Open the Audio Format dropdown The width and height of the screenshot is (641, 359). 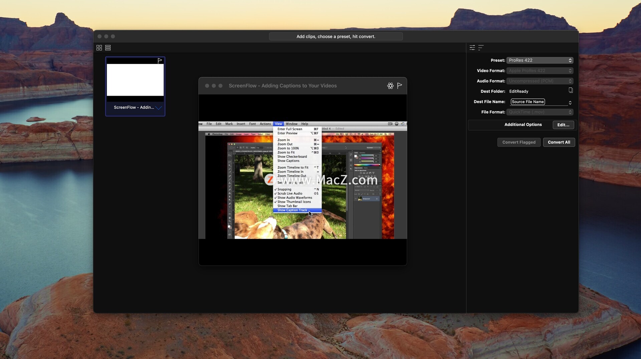(540, 81)
